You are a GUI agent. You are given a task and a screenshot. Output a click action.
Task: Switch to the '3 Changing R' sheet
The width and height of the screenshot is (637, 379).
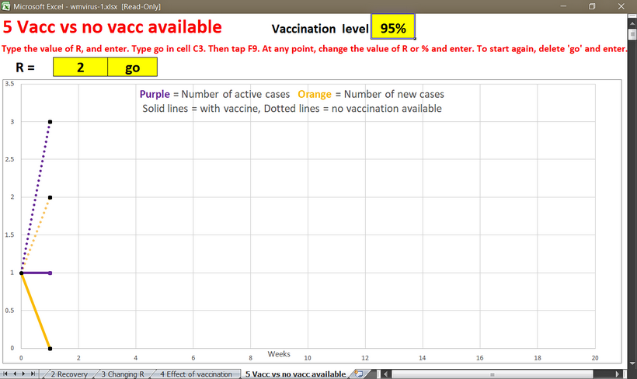[123, 374]
